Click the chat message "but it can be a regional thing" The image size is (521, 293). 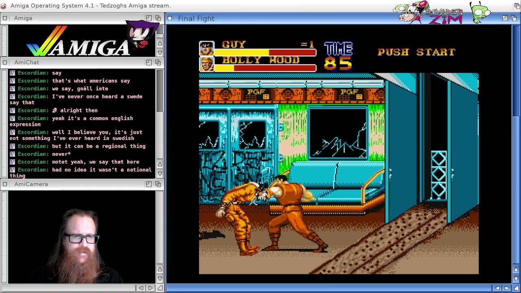point(99,146)
